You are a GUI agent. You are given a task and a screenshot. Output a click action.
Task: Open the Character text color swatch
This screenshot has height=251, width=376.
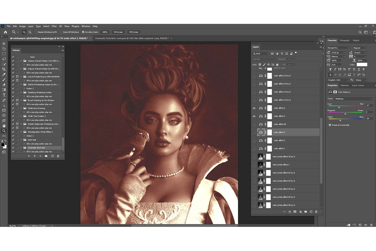point(362,65)
